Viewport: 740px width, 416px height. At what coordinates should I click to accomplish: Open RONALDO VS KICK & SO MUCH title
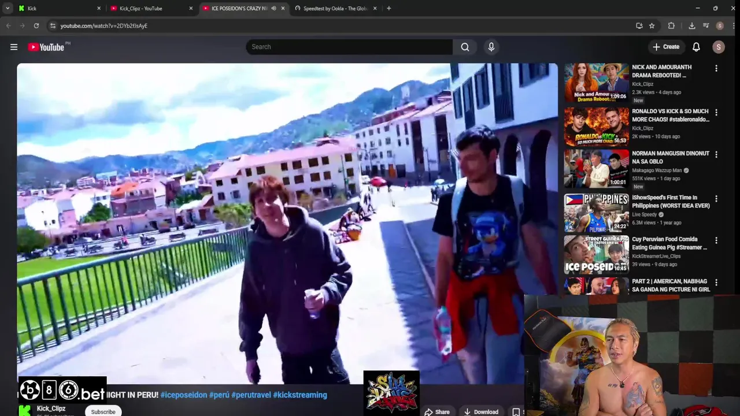click(x=671, y=115)
